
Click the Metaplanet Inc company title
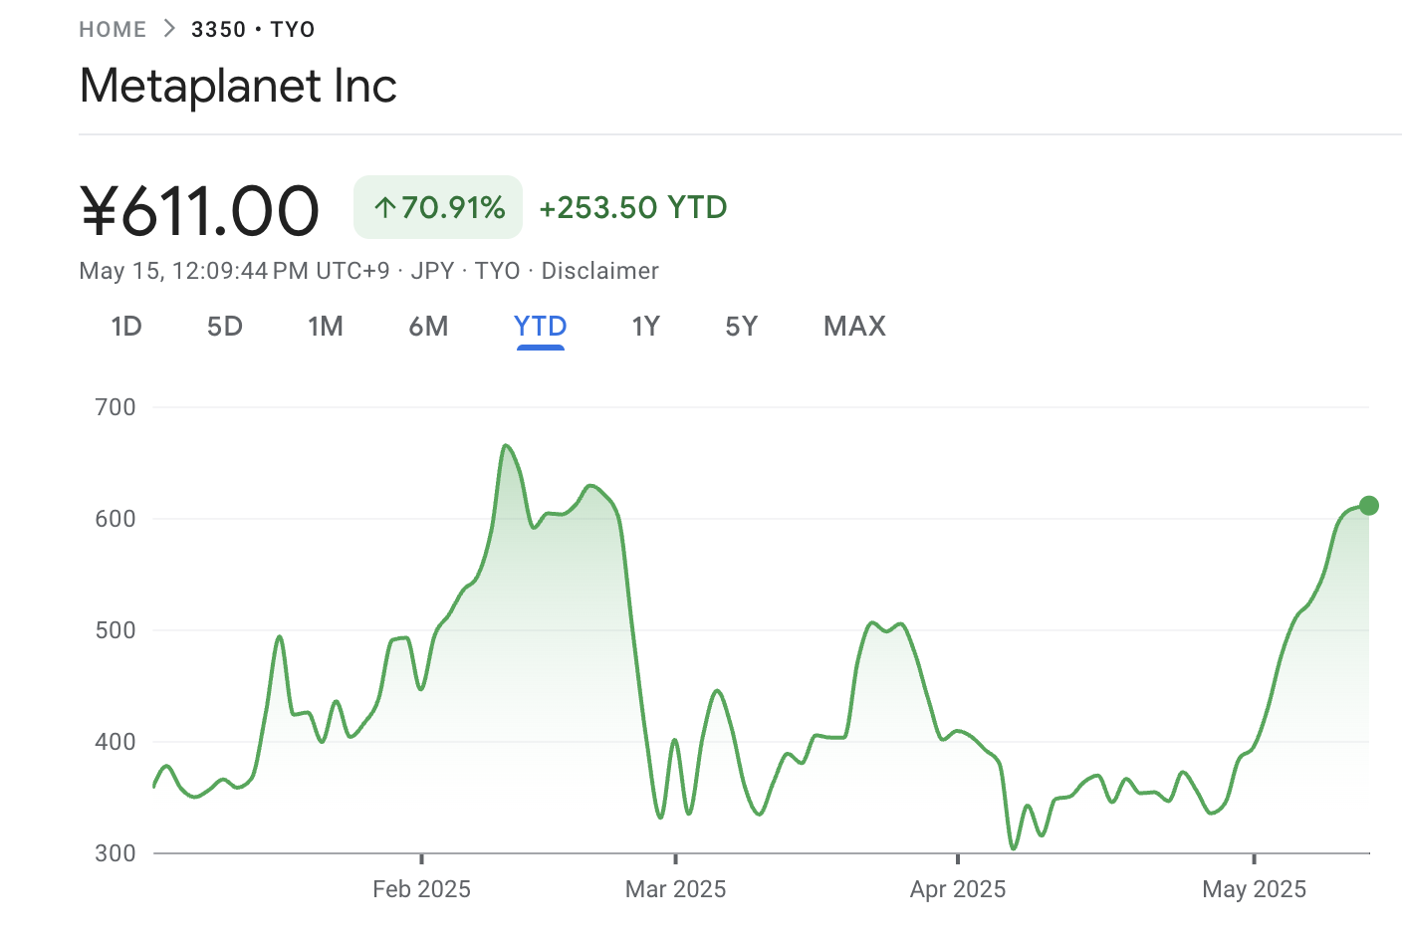pyautogui.click(x=238, y=87)
